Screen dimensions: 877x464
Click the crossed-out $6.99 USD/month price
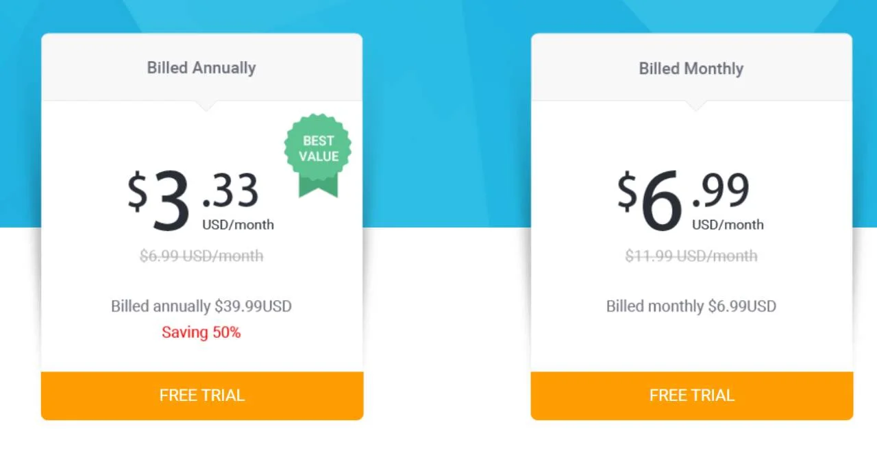point(201,256)
